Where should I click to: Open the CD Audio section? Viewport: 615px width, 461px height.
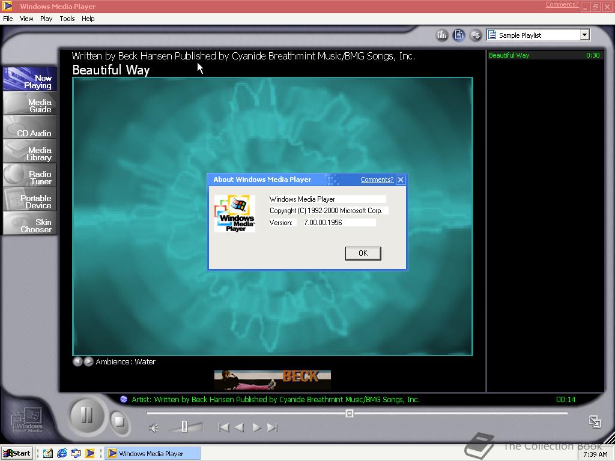tap(30, 127)
